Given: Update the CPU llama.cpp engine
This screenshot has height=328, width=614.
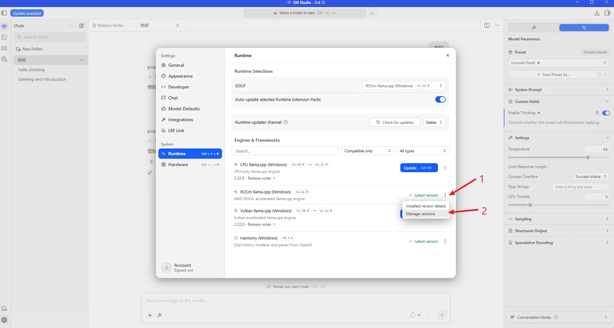Looking at the screenshot, I should pos(419,168).
